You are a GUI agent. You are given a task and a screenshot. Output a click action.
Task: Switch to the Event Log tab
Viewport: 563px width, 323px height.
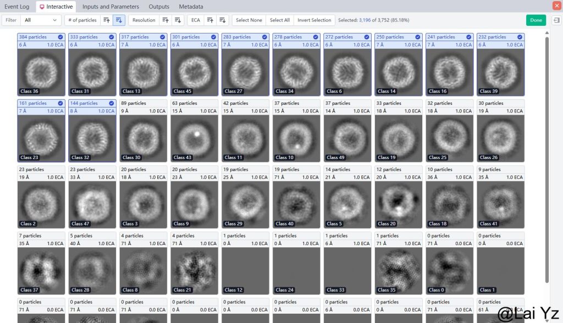17,7
